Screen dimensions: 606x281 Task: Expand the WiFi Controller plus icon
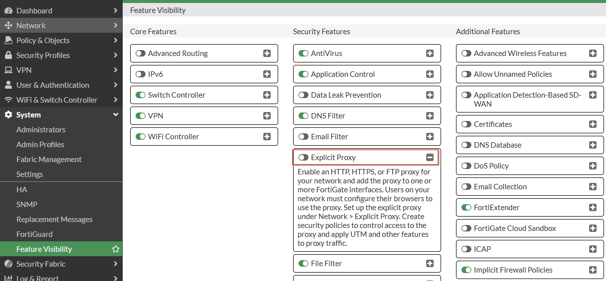pos(267,137)
